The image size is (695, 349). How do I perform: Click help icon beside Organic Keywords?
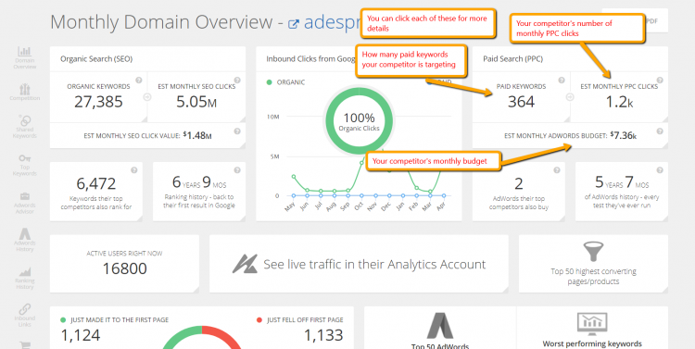tap(139, 81)
